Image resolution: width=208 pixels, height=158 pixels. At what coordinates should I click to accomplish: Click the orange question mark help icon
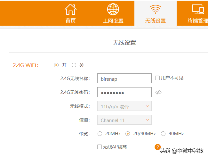click(x=157, y=147)
